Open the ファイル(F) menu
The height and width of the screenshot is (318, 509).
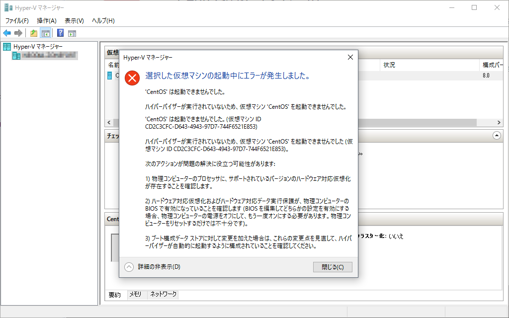[x=17, y=21]
